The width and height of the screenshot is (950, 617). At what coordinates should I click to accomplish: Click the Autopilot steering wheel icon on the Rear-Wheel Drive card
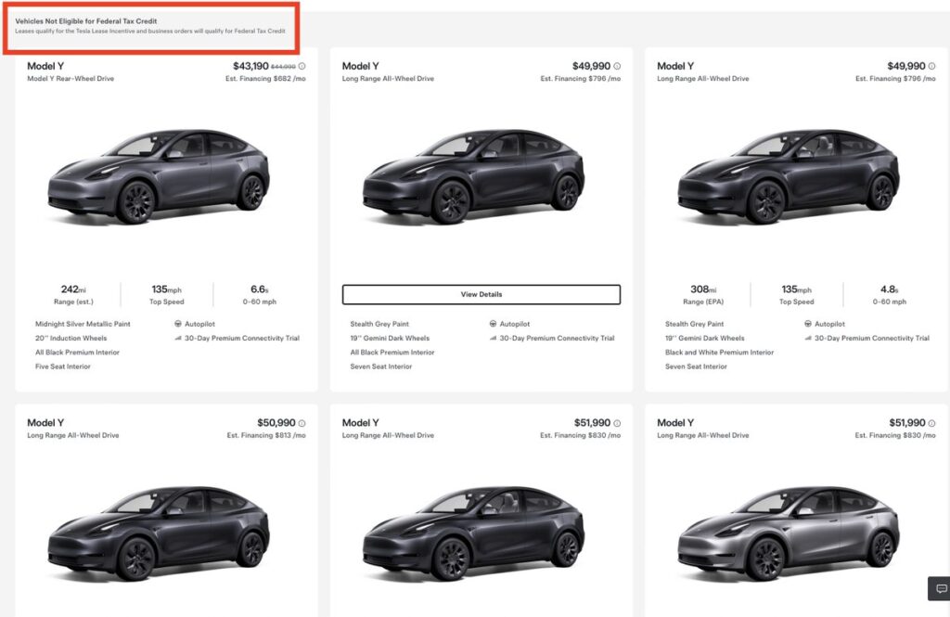coord(177,324)
